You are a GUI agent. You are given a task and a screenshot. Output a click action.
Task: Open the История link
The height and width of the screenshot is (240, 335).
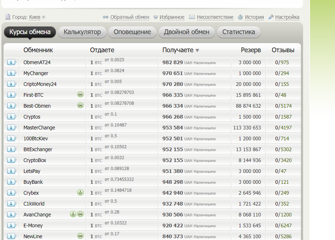(x=254, y=17)
